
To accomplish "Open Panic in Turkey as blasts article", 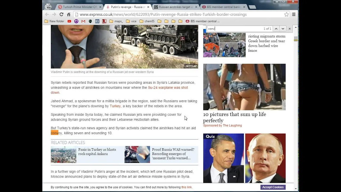I will click(97, 152).
